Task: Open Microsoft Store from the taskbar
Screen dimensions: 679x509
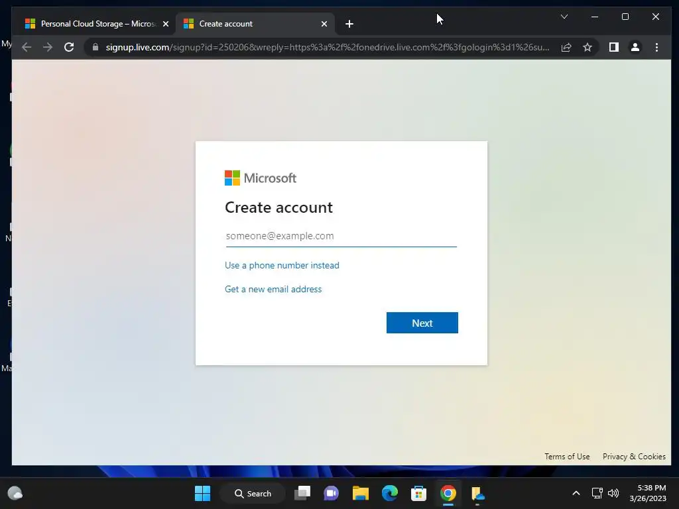Action: [419, 493]
